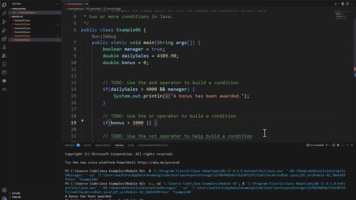The height and width of the screenshot is (200, 356).
Task: Collapse the Open Editors section
Action: pyautogui.click(x=18, y=9)
